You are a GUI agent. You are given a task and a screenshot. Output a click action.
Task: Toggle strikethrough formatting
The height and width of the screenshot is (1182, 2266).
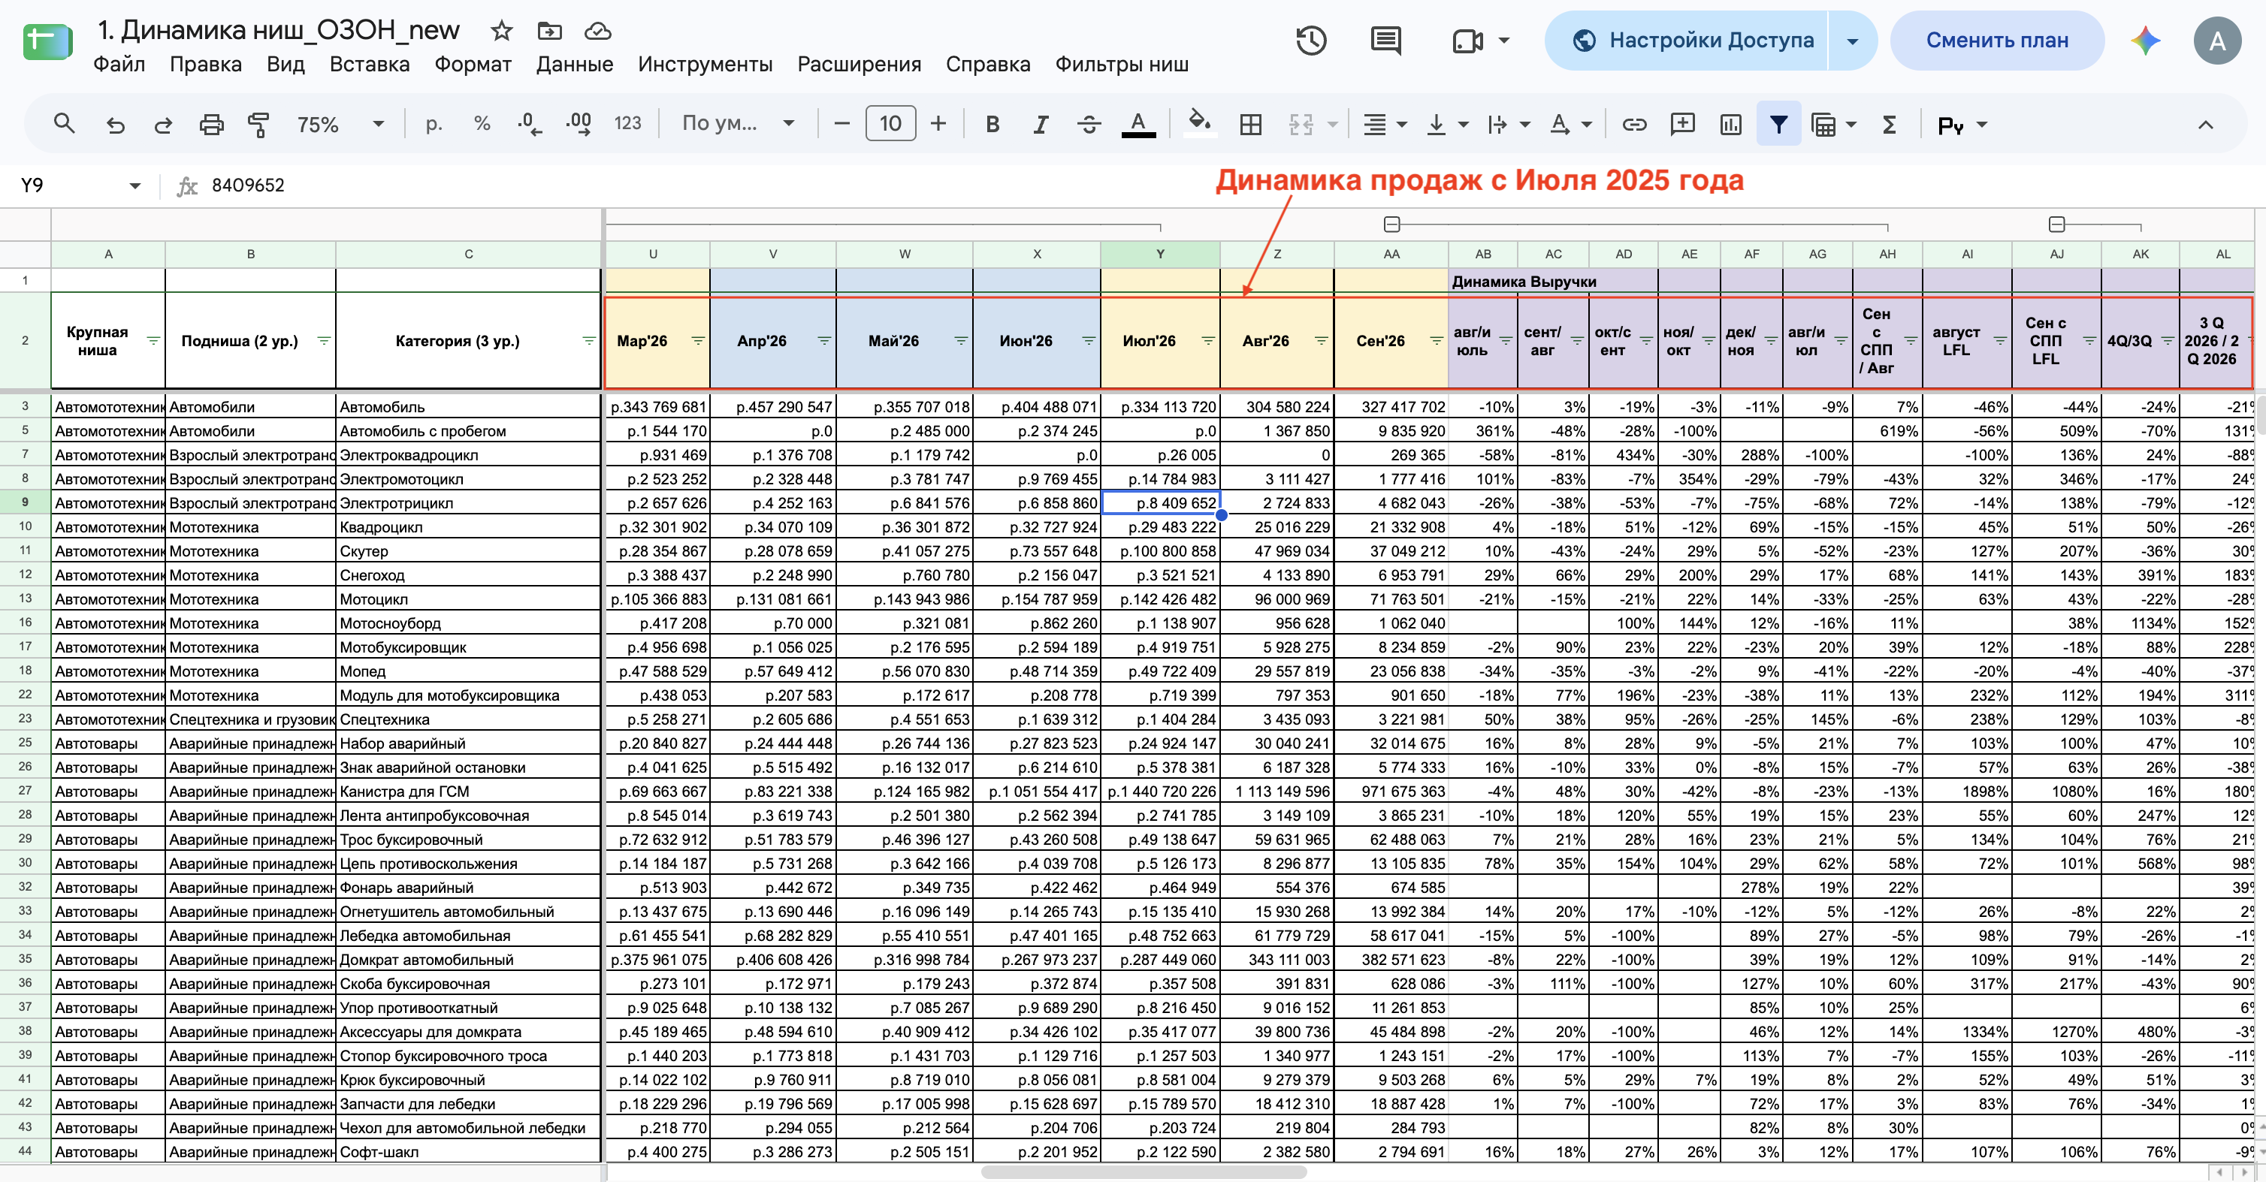click(1089, 124)
